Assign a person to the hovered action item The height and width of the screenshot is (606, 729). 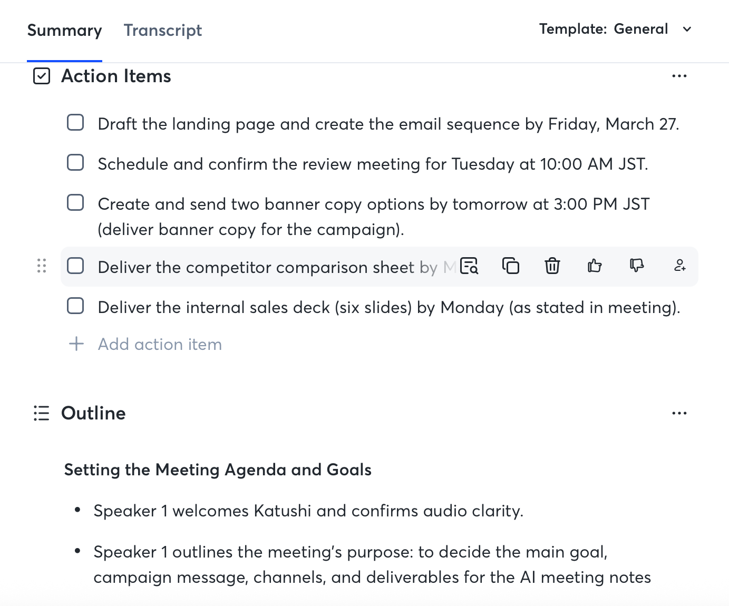tap(679, 266)
